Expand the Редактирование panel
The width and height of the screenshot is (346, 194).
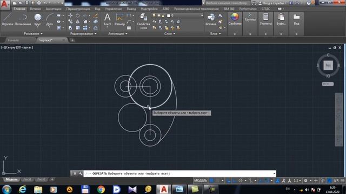83,33
